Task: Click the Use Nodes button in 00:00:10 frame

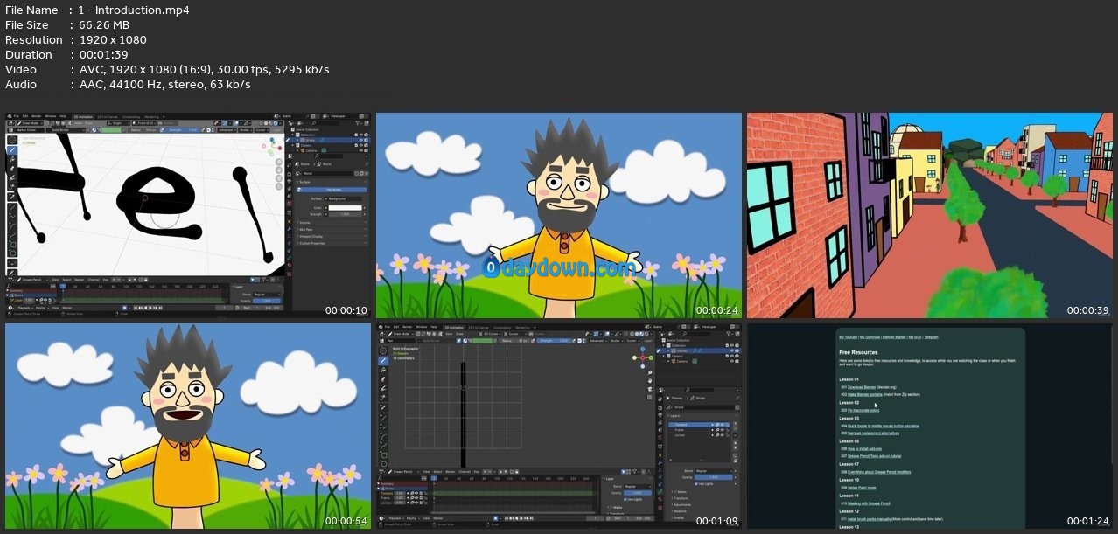Action: [x=332, y=190]
